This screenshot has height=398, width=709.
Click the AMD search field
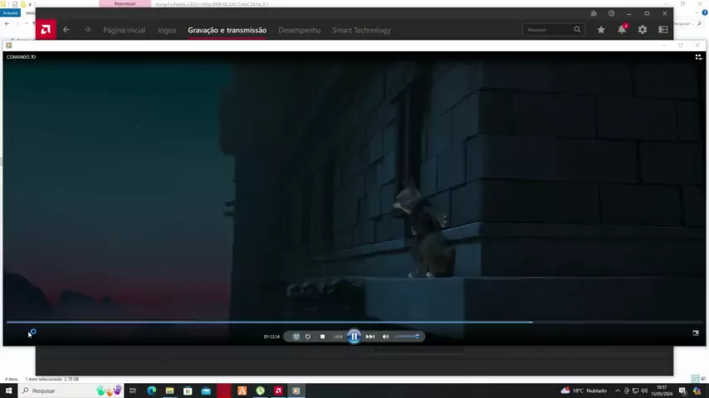click(548, 30)
